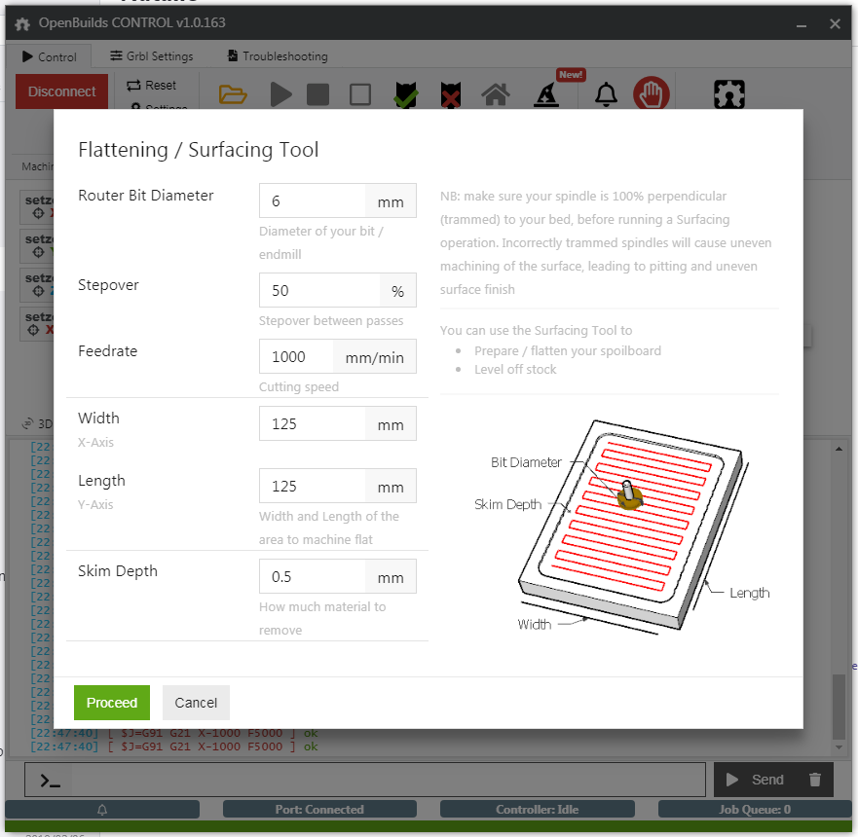Open the Probe wizard marked New
The width and height of the screenshot is (858, 837).
[546, 94]
